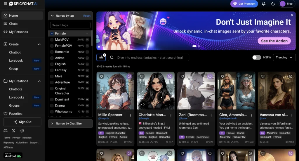The height and width of the screenshot is (161, 299).
Task: Select the second banner carousel dot
Action: 199,46
